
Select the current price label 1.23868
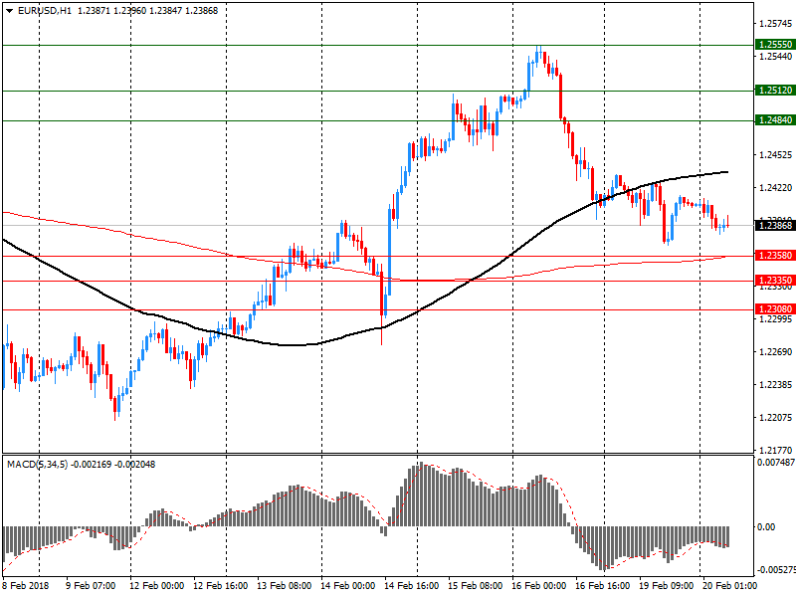point(775,226)
